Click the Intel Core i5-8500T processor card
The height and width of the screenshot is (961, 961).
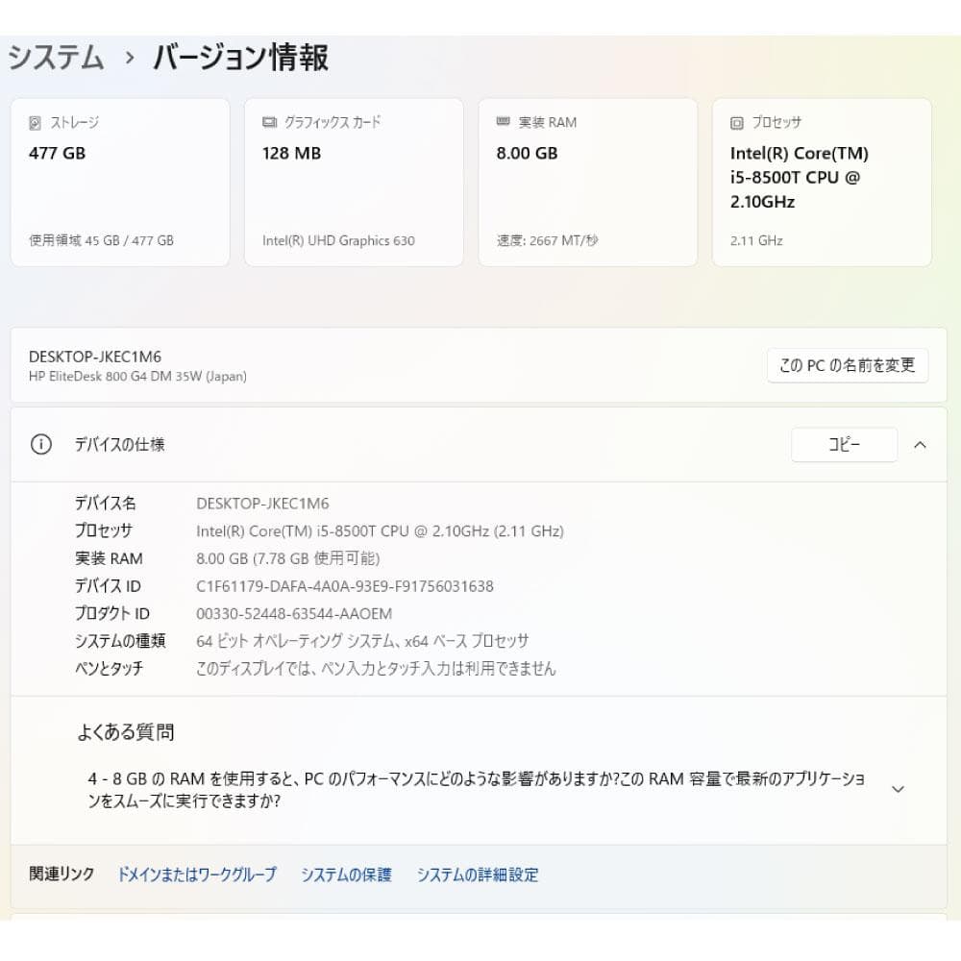(822, 181)
